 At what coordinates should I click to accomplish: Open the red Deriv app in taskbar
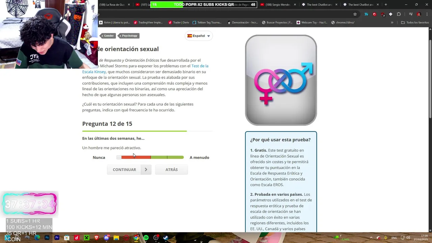click(77, 238)
